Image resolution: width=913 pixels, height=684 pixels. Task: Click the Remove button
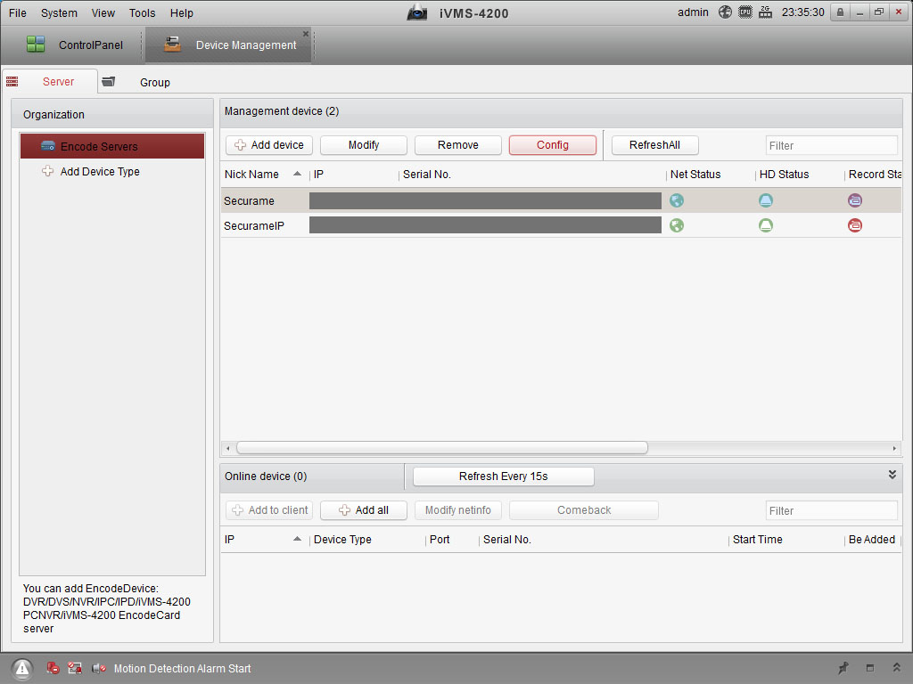tap(457, 145)
